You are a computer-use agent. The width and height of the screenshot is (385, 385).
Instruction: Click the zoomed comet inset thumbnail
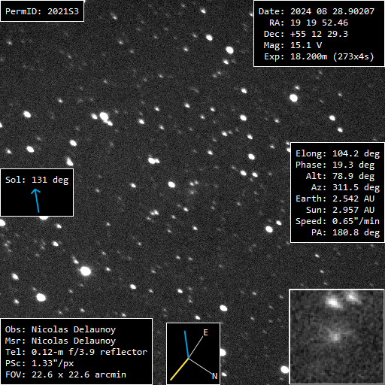coord(337,336)
